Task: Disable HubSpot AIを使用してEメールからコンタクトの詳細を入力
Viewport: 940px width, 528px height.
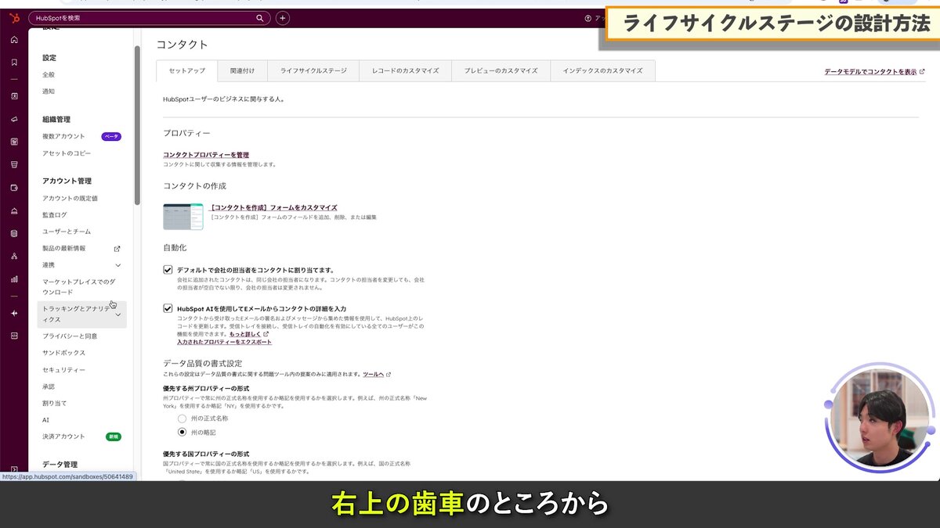Action: coord(168,308)
